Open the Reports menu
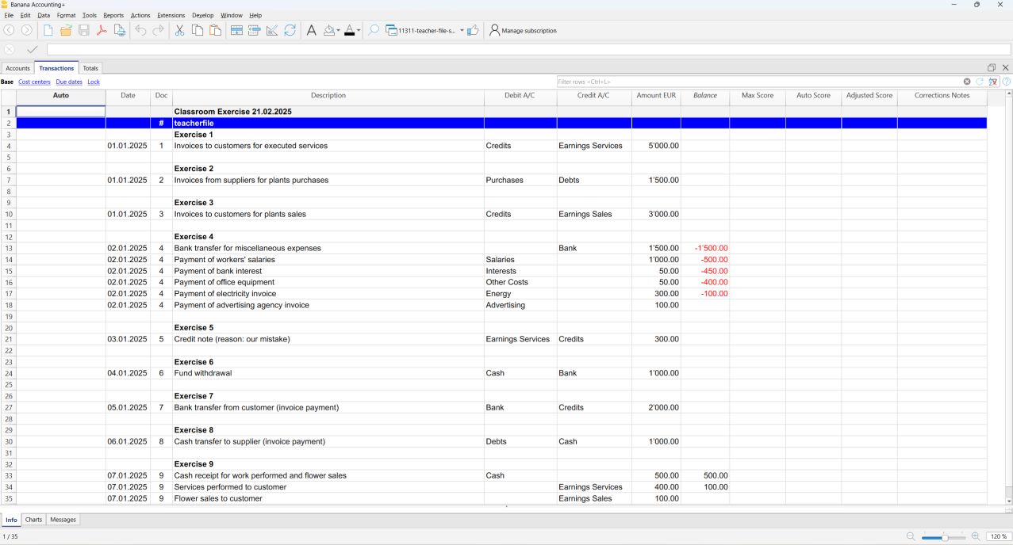Viewport: 1013px width, 545px height. 113,15
